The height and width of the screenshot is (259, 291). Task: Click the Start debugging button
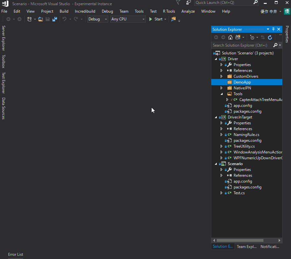pyautogui.click(x=156, y=19)
